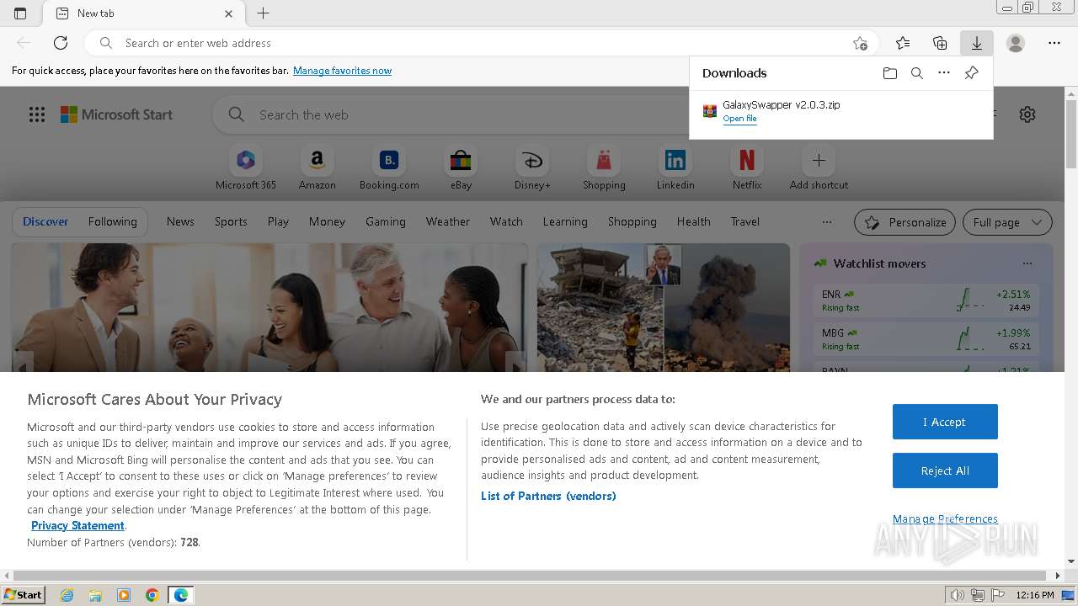Reload the page with refresh icon
The height and width of the screenshot is (606, 1078).
[x=61, y=43]
